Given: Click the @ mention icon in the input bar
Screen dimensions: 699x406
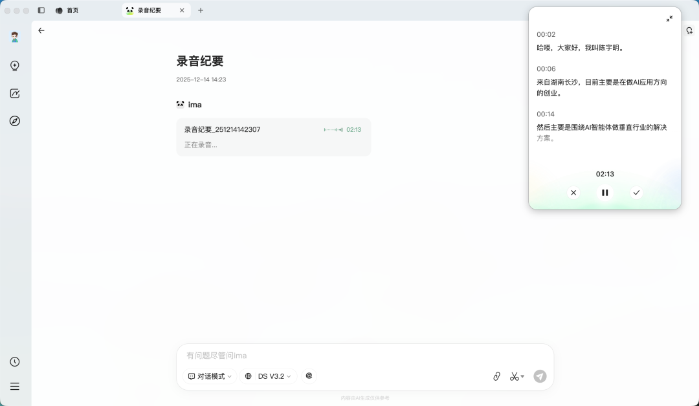Looking at the screenshot, I should tap(309, 376).
